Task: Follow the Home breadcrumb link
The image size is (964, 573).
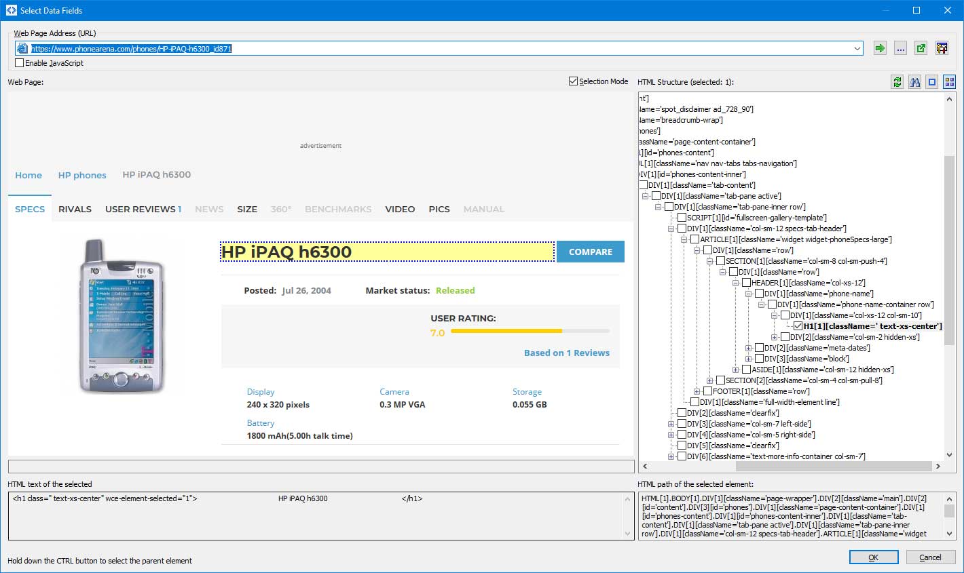Action: coord(29,175)
